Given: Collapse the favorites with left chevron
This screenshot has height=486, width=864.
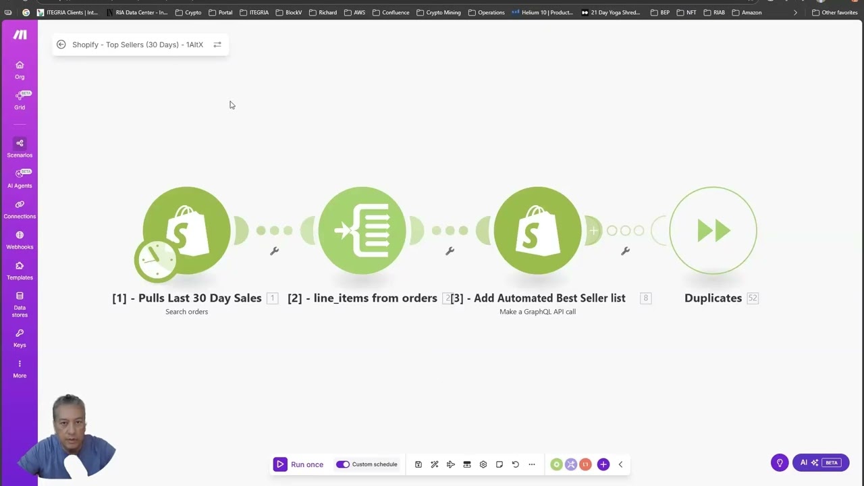Looking at the screenshot, I should (x=620, y=464).
